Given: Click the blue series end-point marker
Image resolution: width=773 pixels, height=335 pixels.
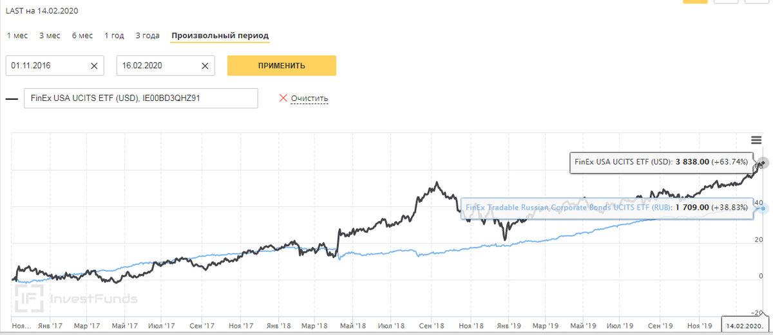Looking at the screenshot, I should click(764, 208).
